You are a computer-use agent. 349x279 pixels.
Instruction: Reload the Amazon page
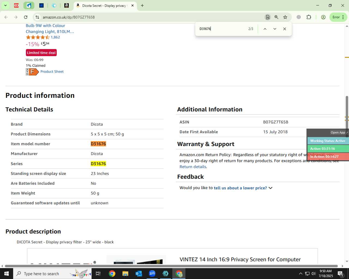(x=26, y=17)
